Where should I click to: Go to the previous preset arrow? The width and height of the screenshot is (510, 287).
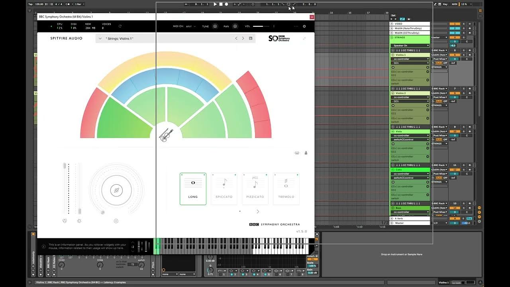pos(236,38)
